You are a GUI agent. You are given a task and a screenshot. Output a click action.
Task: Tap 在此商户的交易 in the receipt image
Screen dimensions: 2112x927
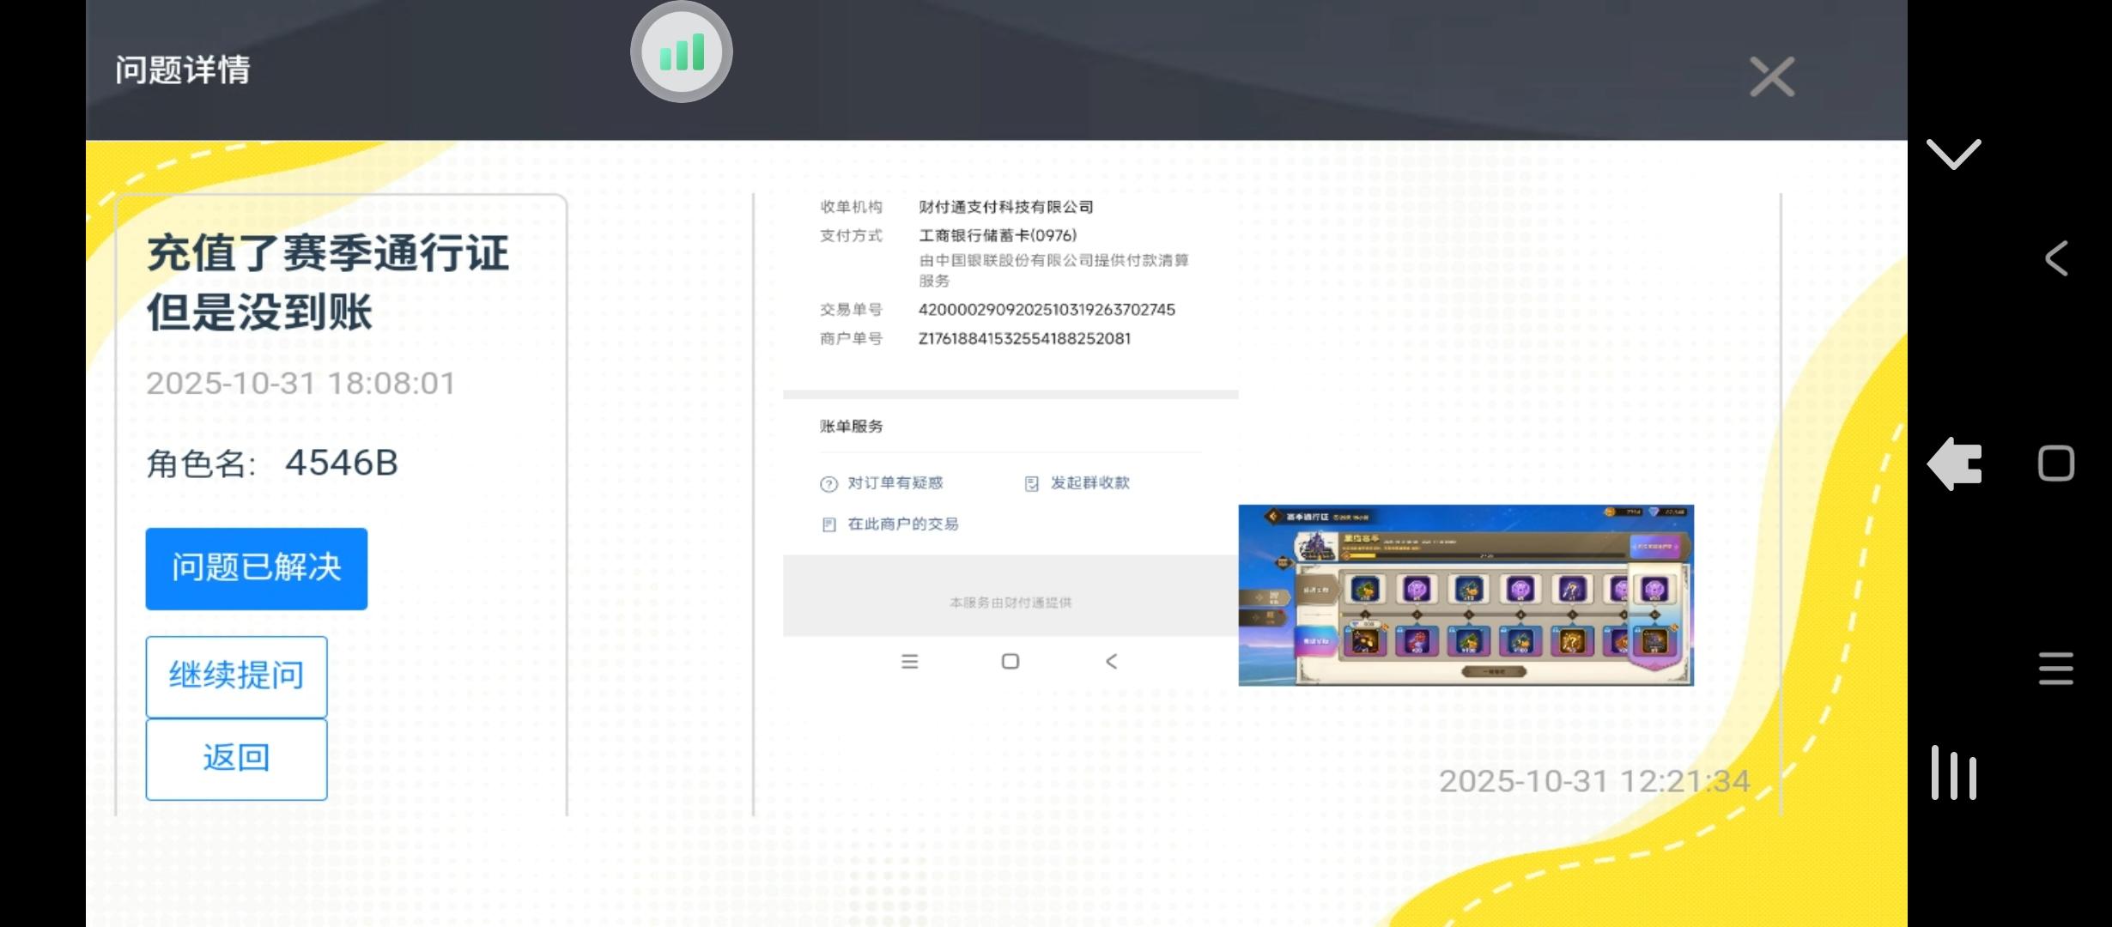point(901,524)
